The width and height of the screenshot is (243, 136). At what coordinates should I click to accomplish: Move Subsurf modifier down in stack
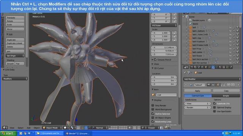pos(233,85)
